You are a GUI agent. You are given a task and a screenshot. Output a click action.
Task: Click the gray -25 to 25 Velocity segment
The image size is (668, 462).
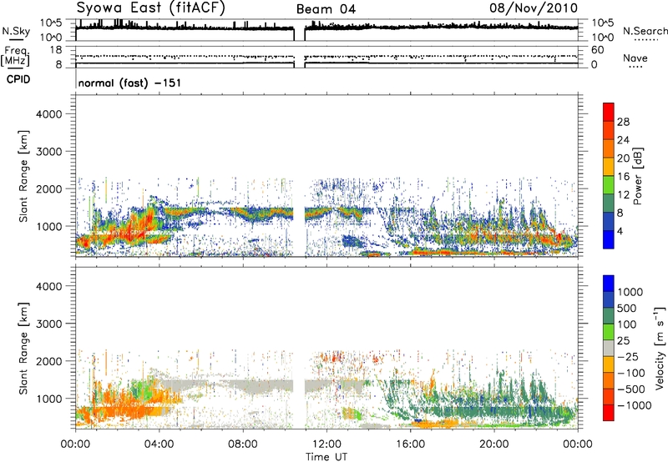point(609,348)
